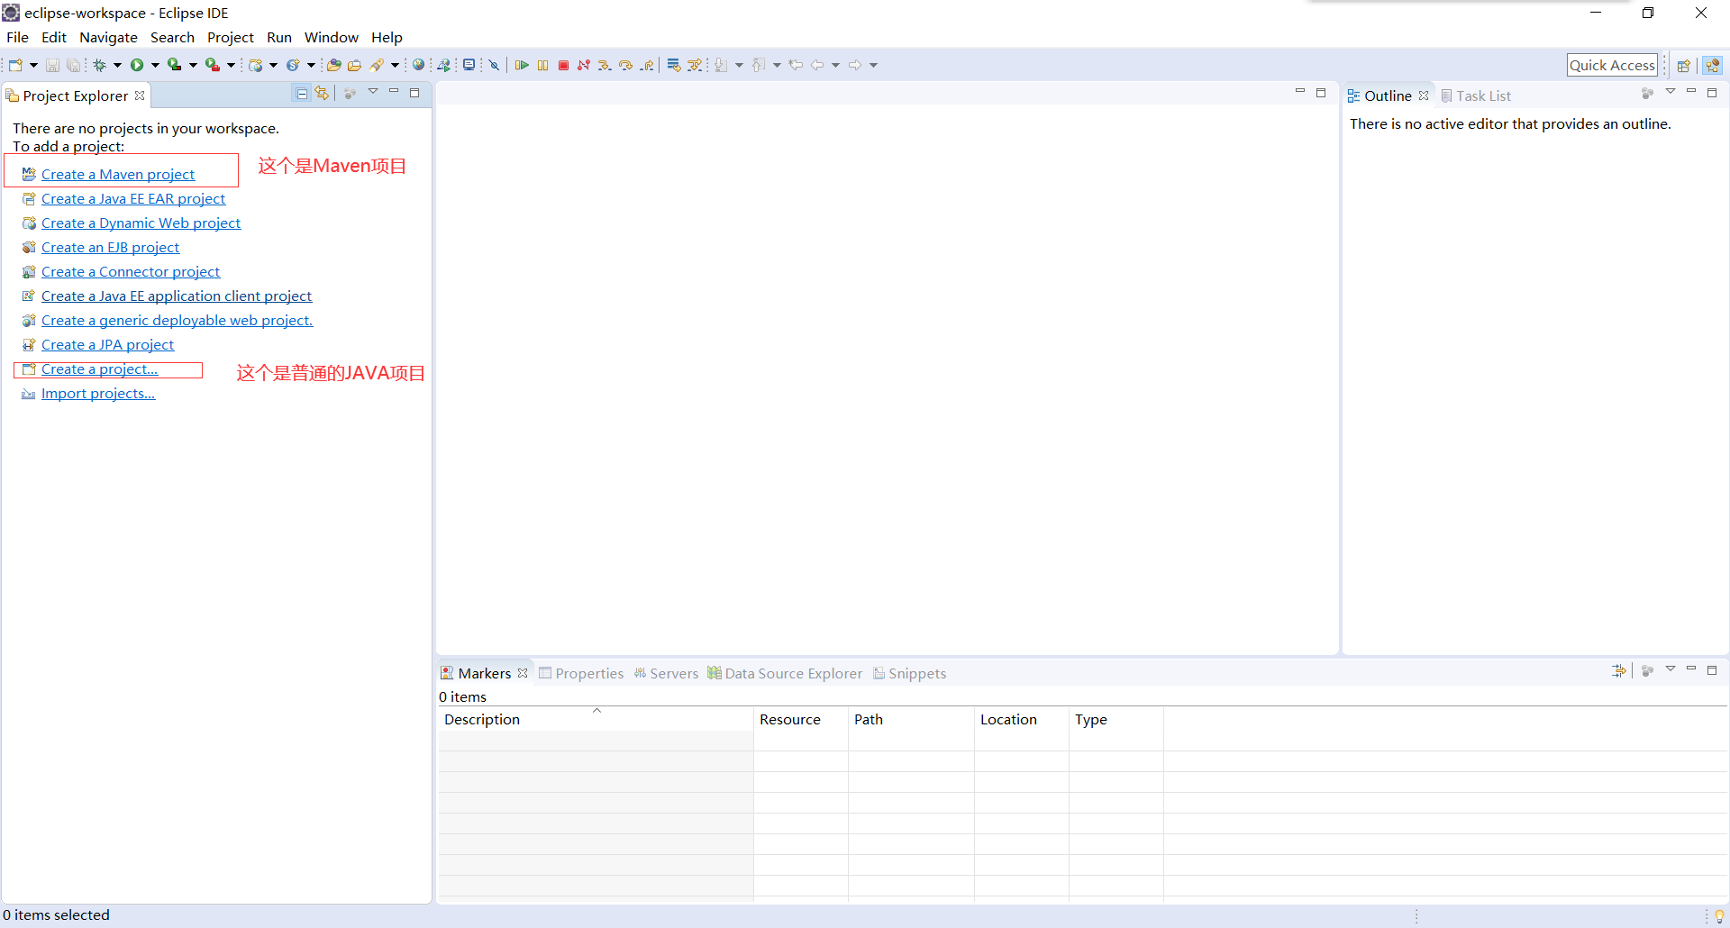Click the Drop to Frame icon
Image resolution: width=1730 pixels, height=928 pixels.
pos(674,65)
